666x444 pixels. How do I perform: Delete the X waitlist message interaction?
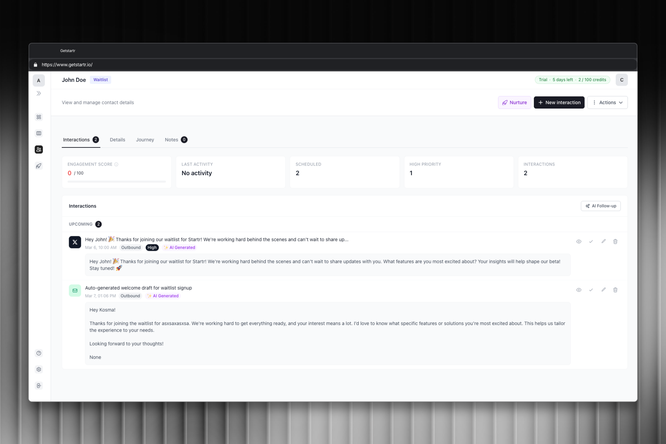pyautogui.click(x=615, y=241)
